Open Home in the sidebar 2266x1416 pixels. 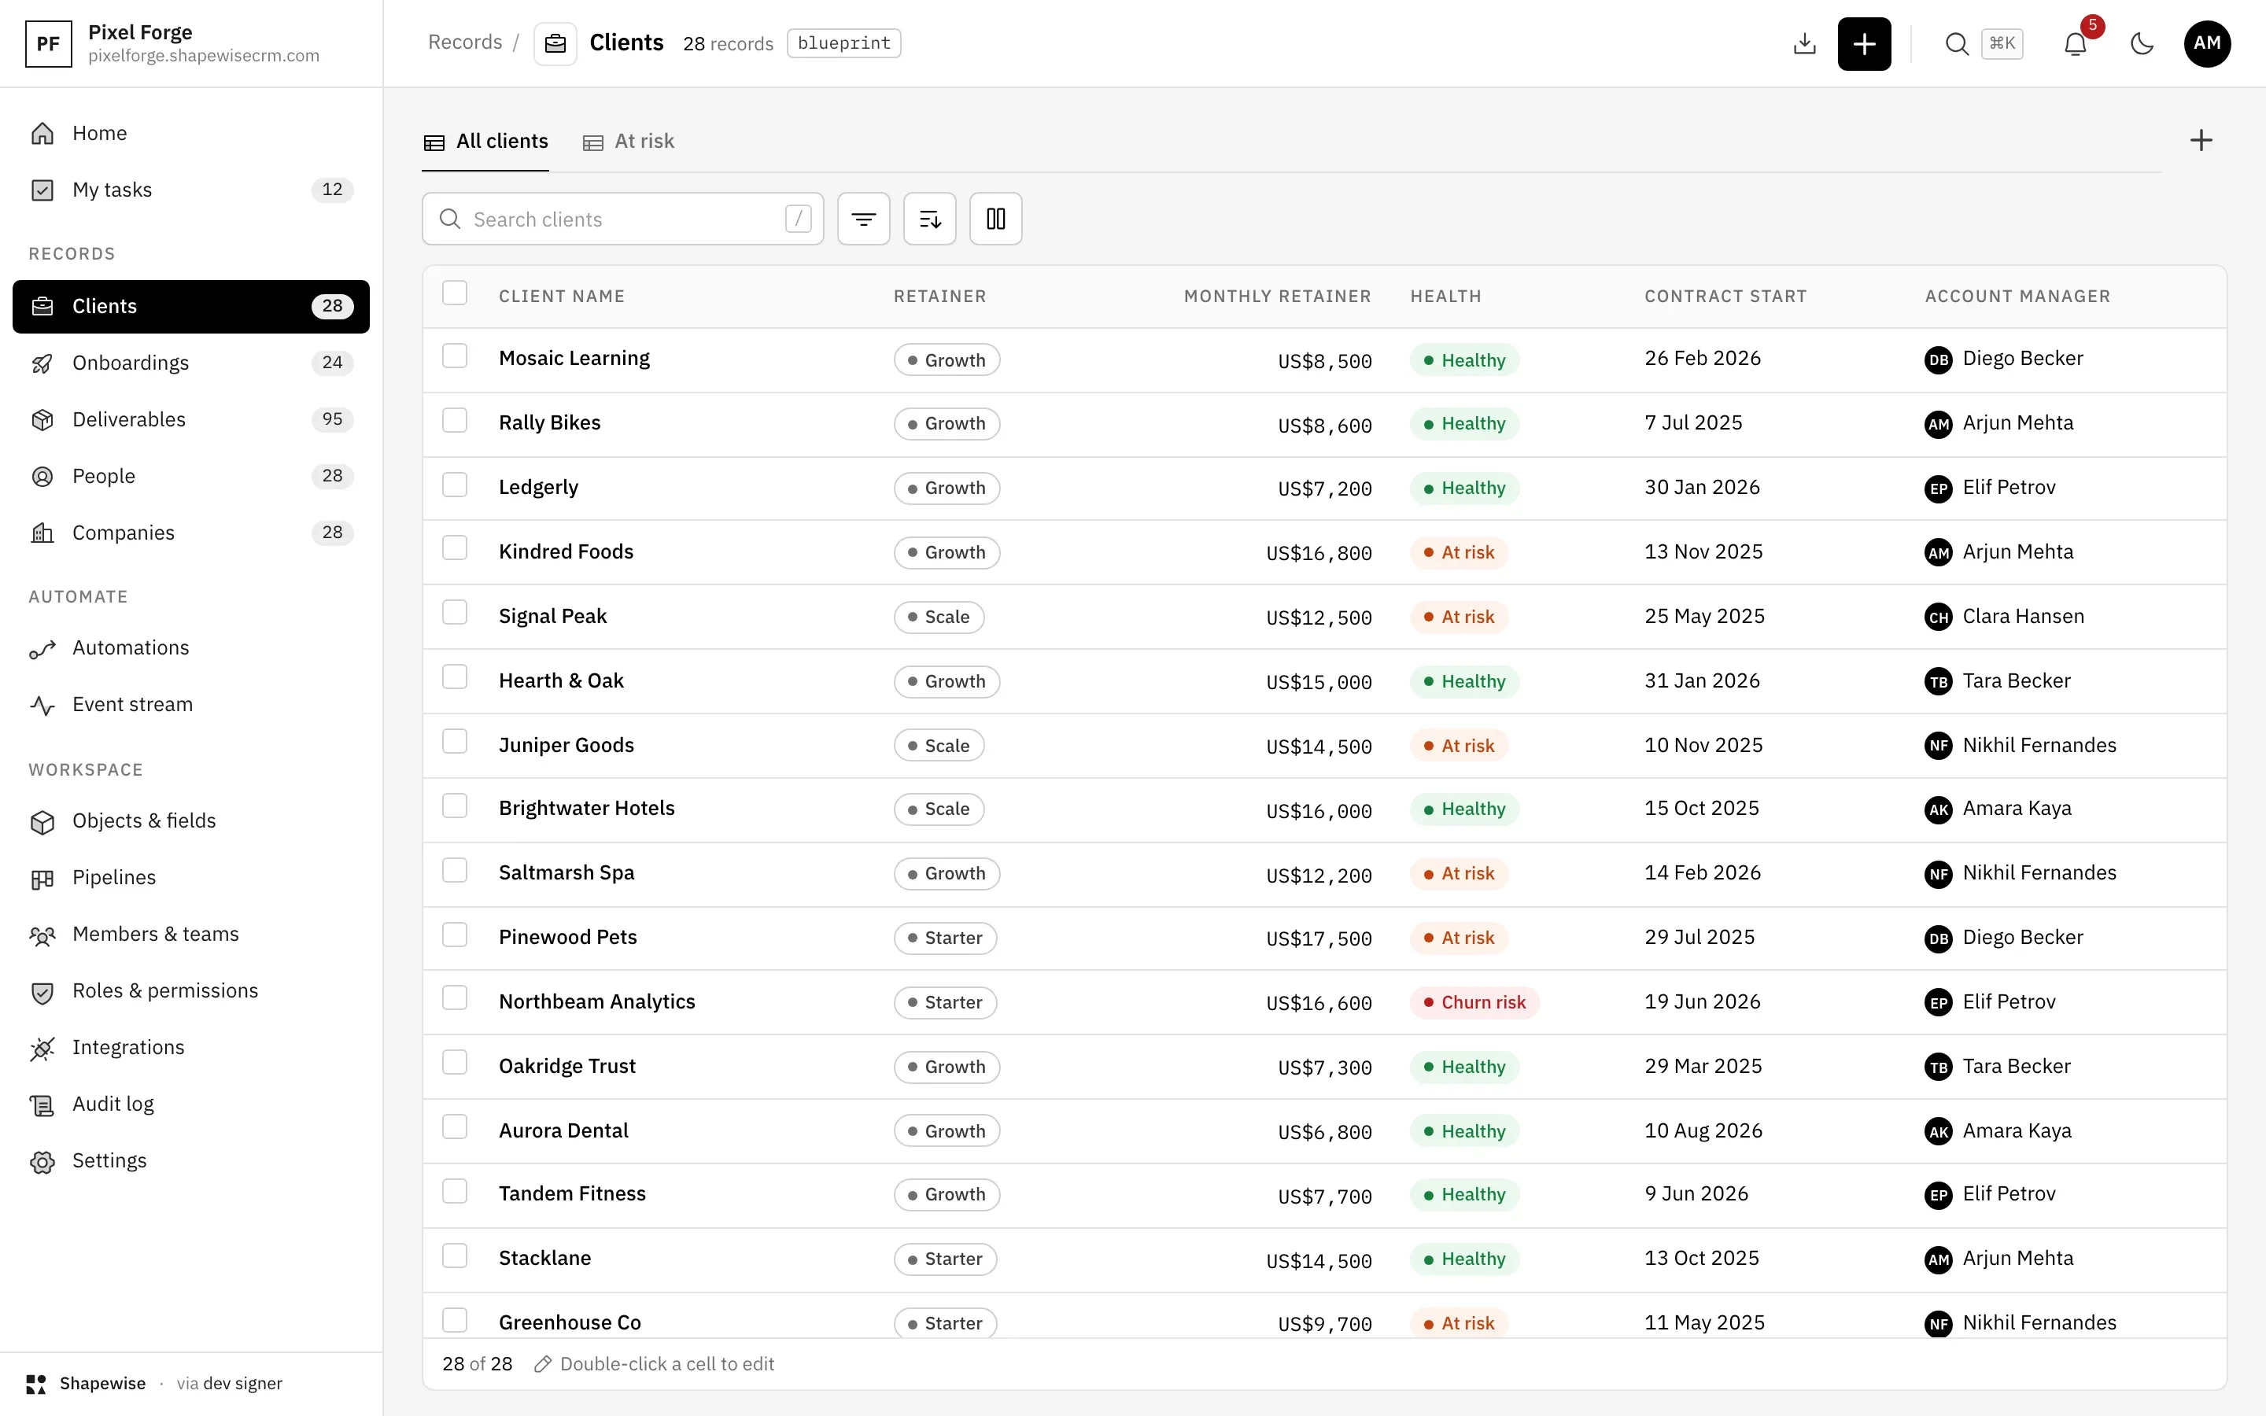coord(191,133)
